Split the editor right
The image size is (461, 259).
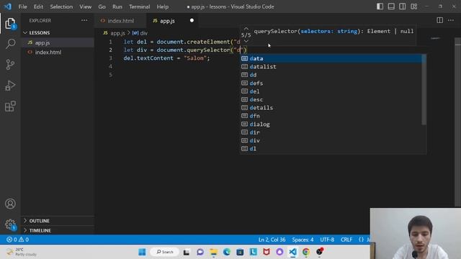pyautogui.click(x=439, y=20)
